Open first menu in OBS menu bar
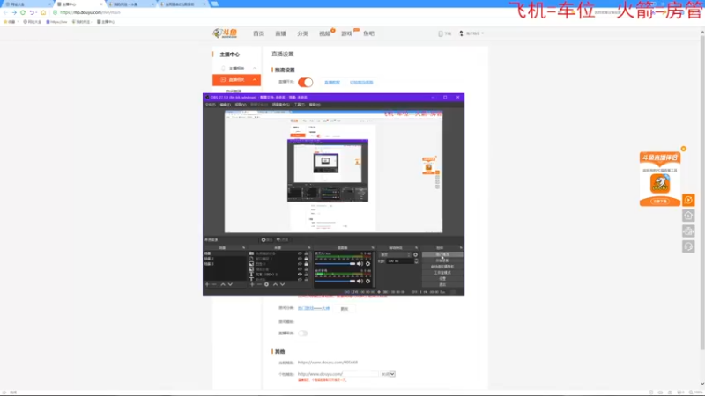This screenshot has width=705, height=396. click(x=210, y=105)
